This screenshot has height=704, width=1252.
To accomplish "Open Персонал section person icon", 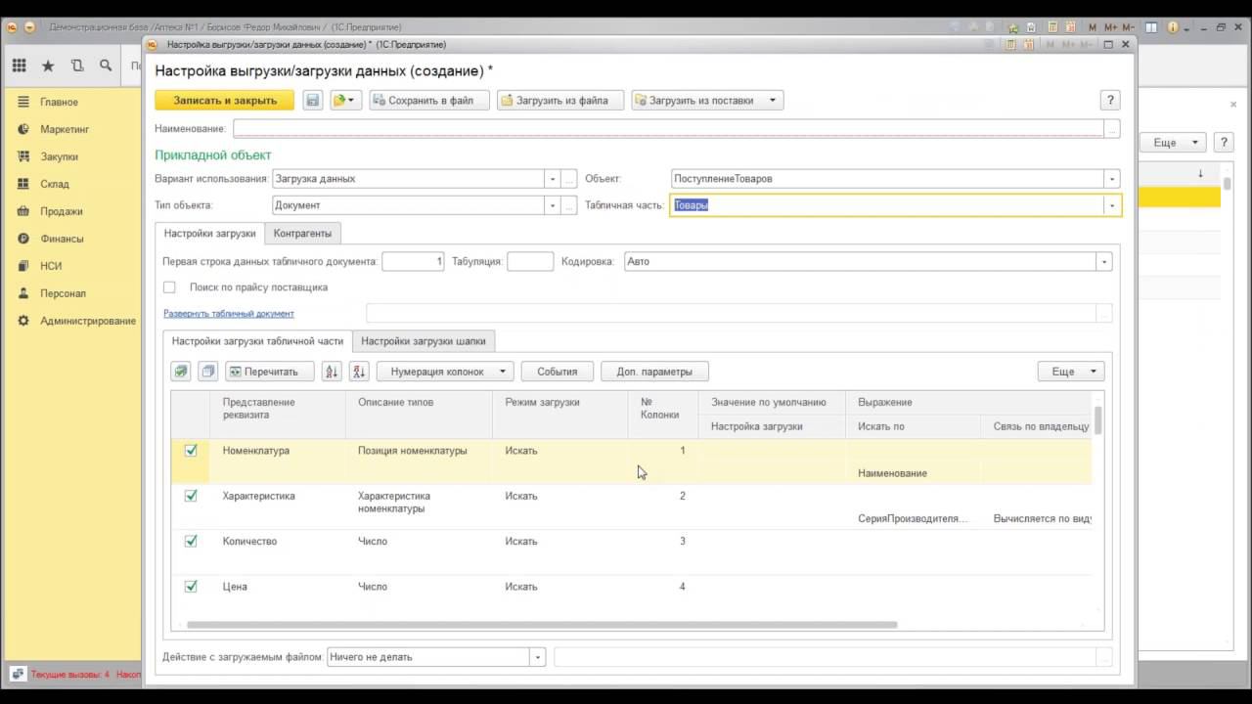I will tap(22, 293).
